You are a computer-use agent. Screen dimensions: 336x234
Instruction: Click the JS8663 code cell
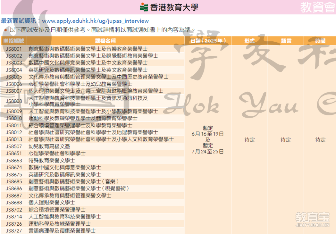14,160
